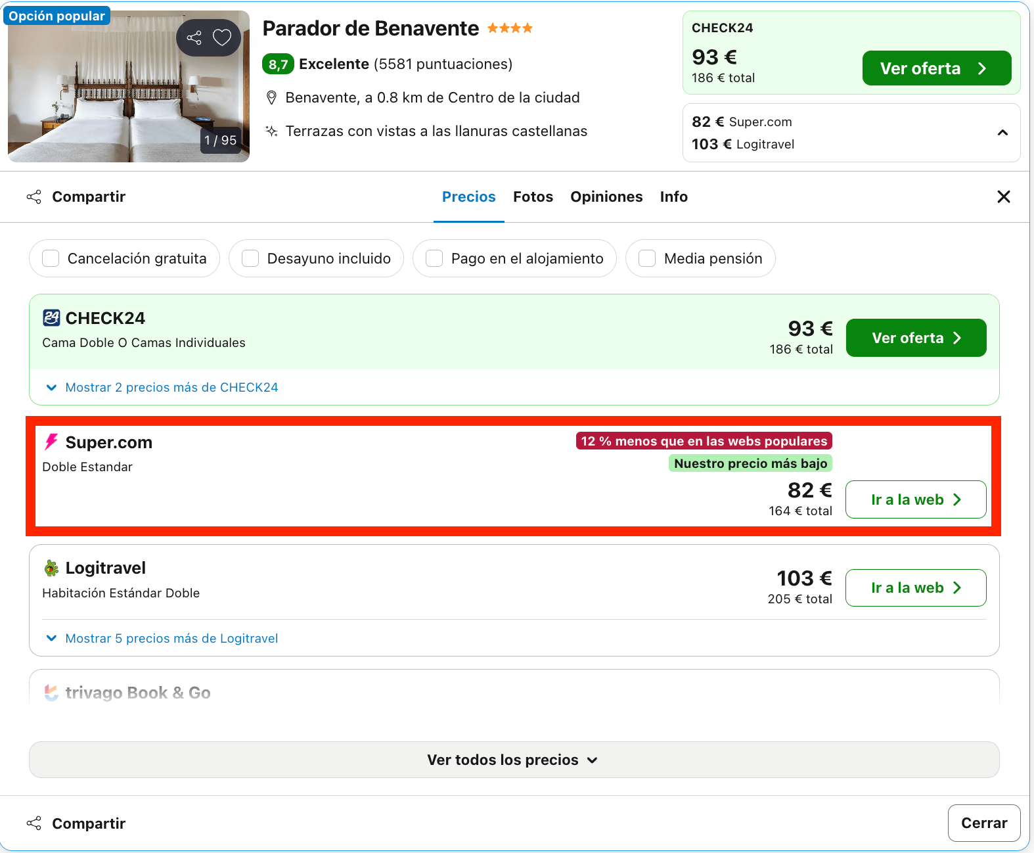1034x853 pixels.
Task: Click the Excelente (5581 puntuaciones) text
Action: (x=406, y=64)
